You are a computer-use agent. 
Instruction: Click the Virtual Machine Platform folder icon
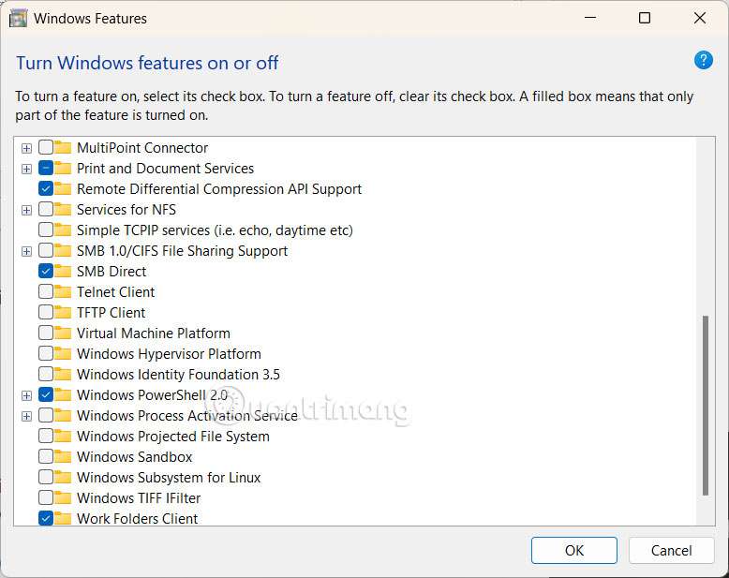(63, 333)
